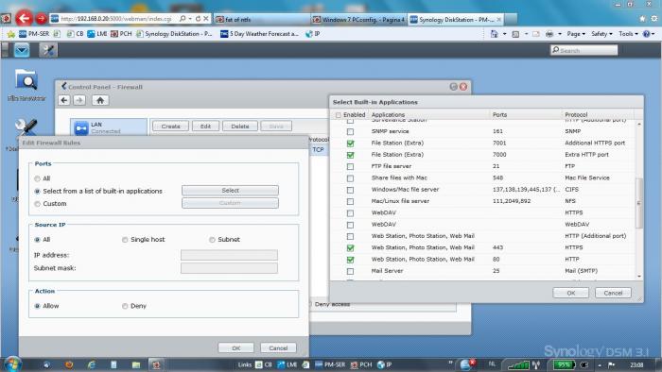
Task: Open IE Tools dropdown menu
Action: [628, 34]
